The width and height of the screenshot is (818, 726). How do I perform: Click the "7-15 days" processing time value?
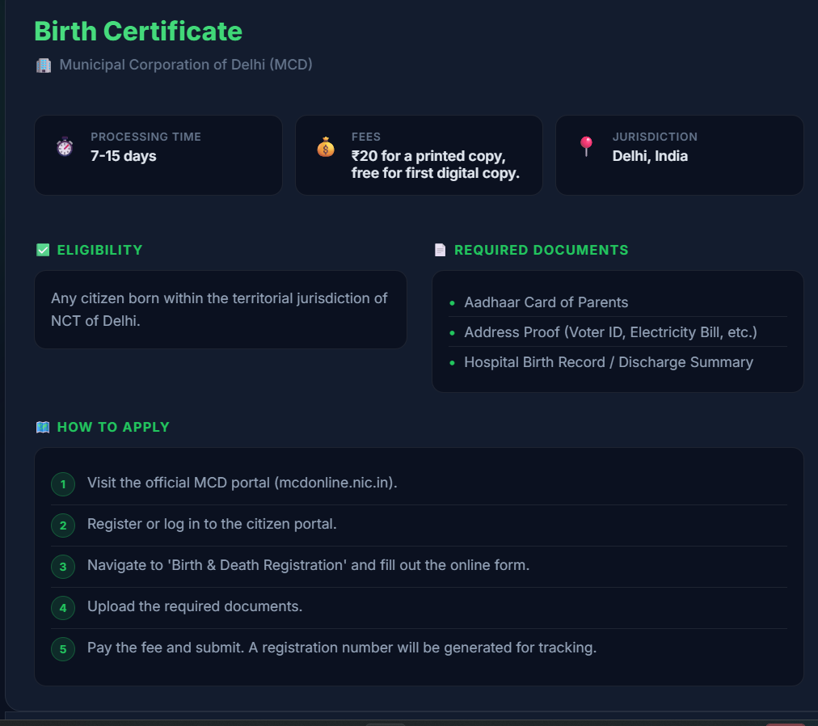(124, 156)
